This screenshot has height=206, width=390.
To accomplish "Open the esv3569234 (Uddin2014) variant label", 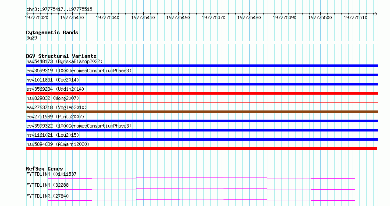I will pos(55,89).
